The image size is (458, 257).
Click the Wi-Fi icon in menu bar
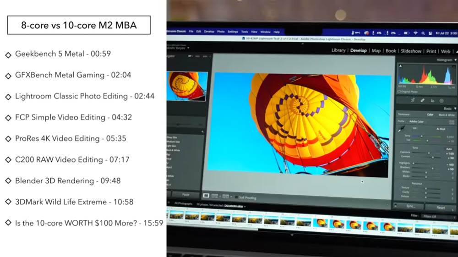415,33
